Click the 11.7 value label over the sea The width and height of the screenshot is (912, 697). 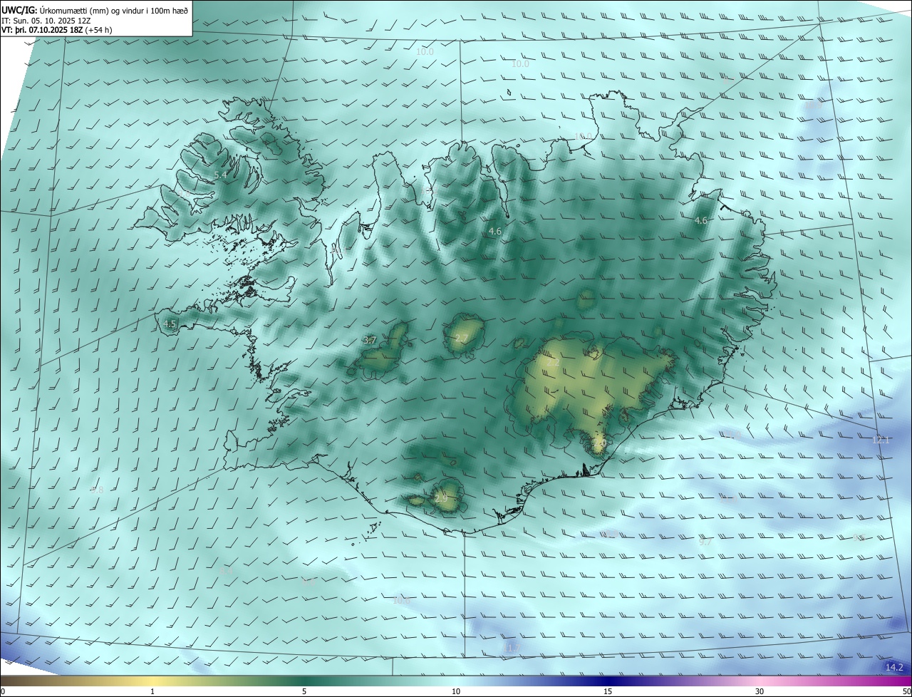pyautogui.click(x=513, y=648)
